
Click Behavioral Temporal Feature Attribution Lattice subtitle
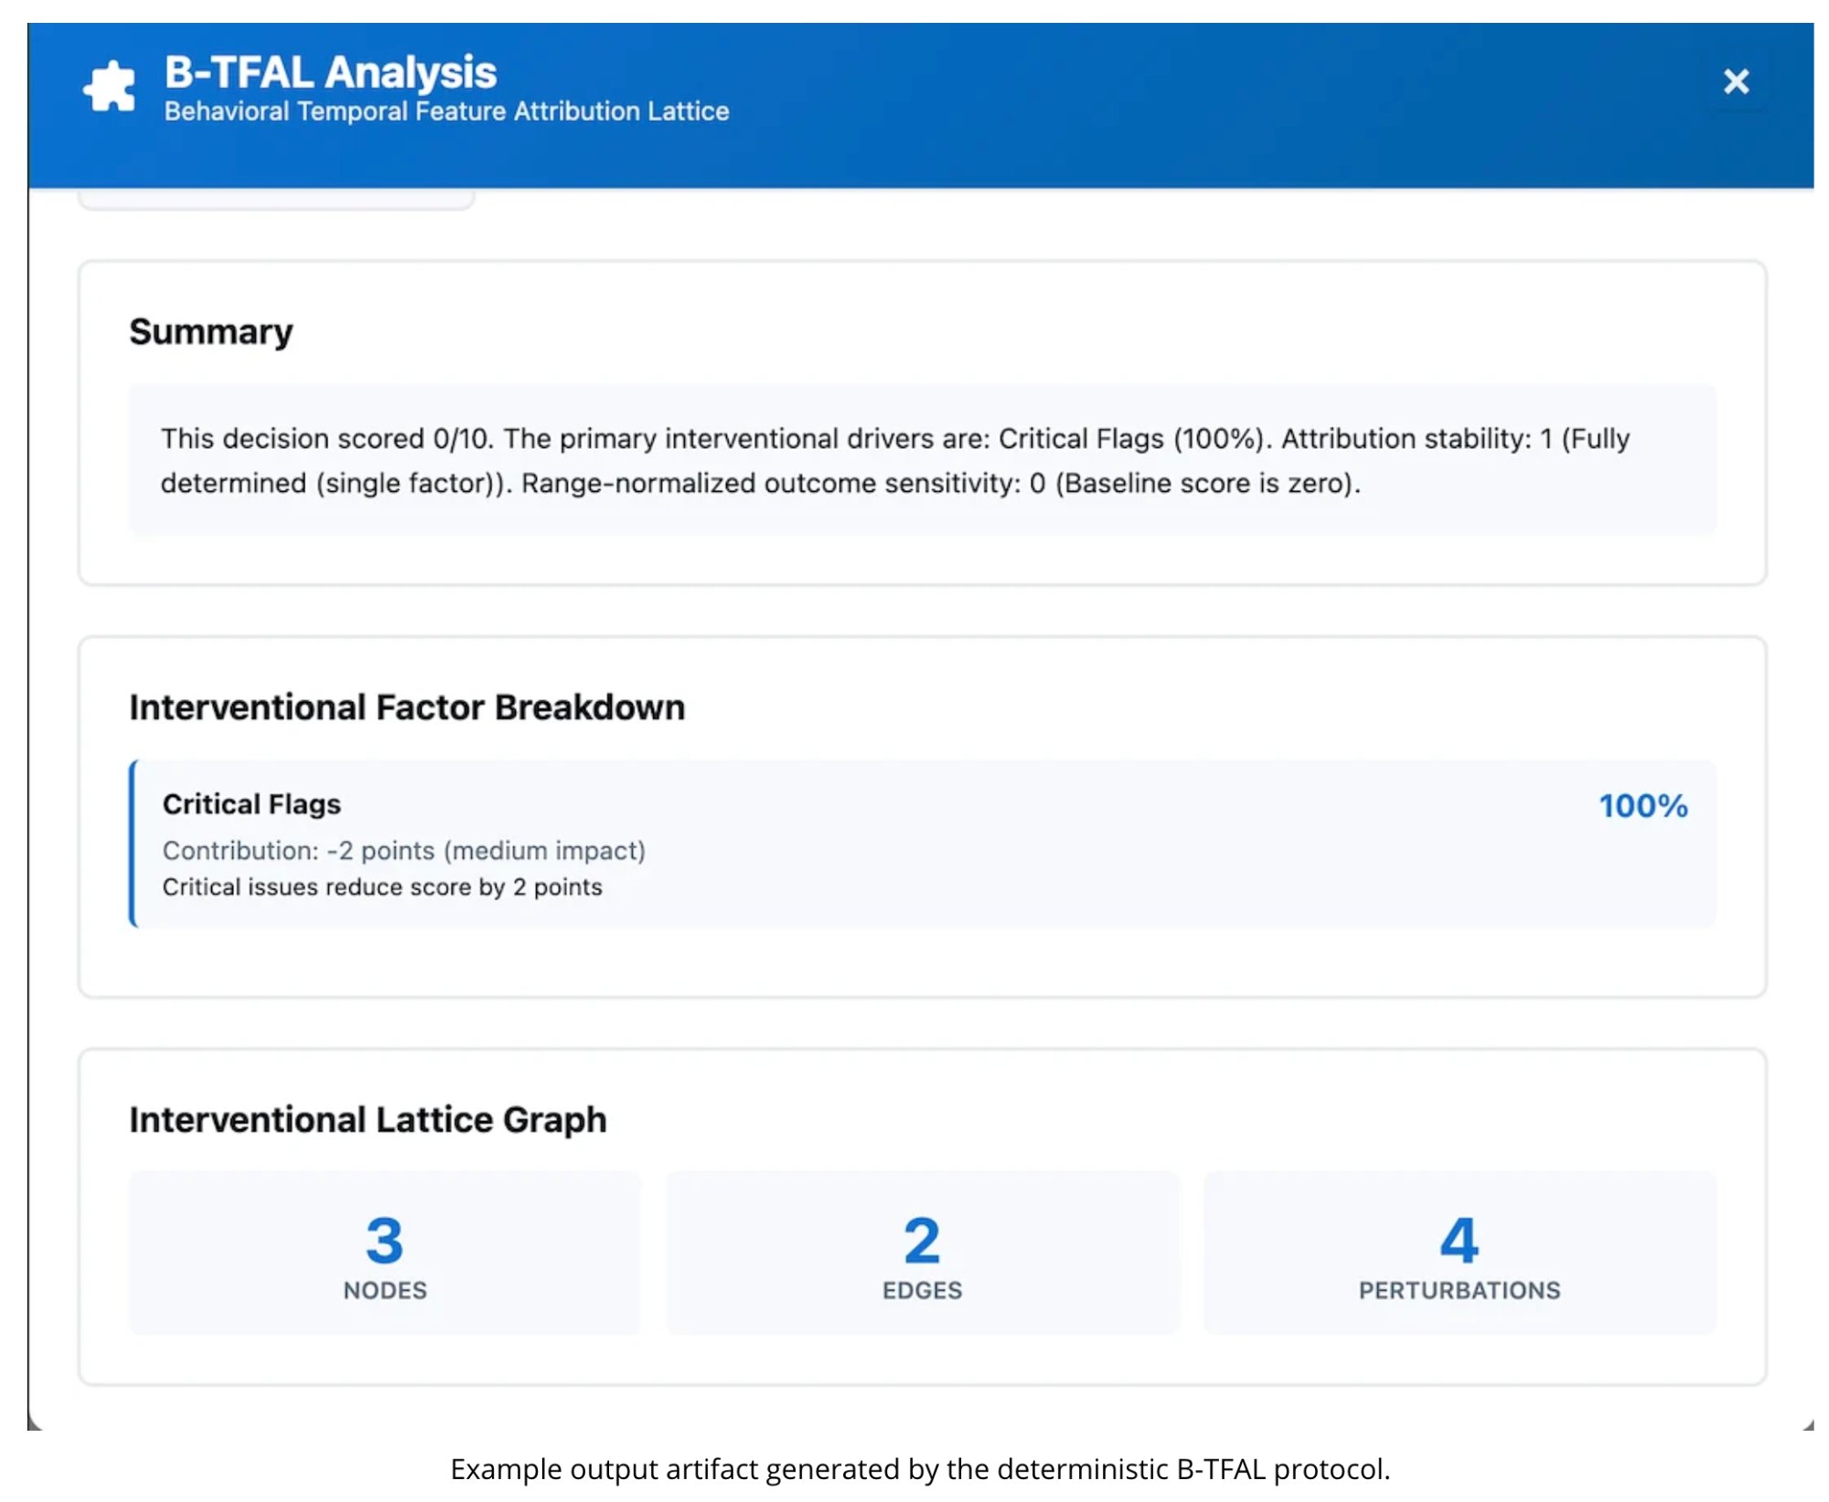[446, 112]
